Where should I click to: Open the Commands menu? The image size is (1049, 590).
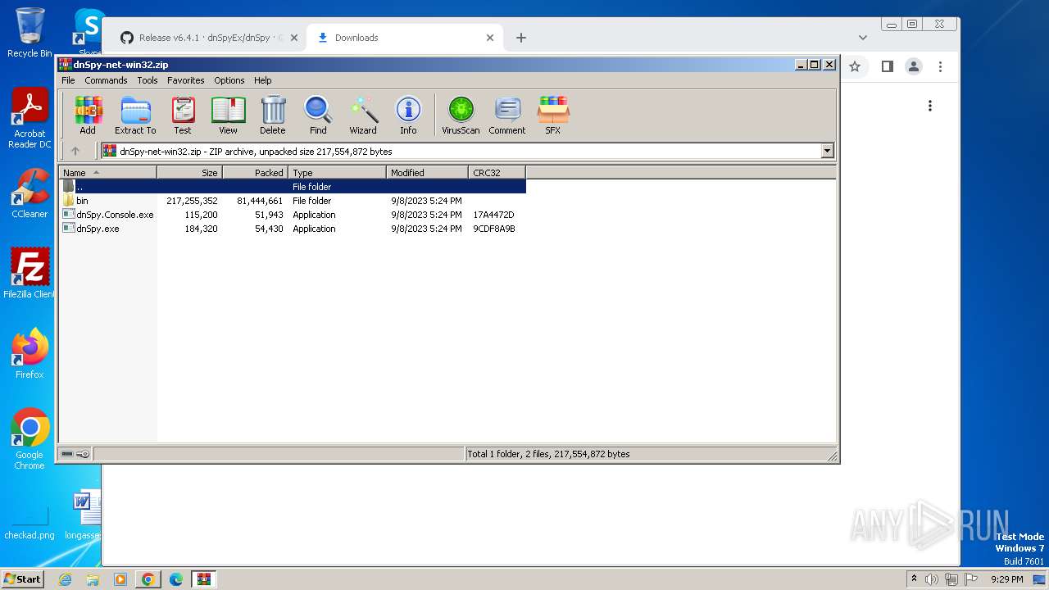point(106,80)
